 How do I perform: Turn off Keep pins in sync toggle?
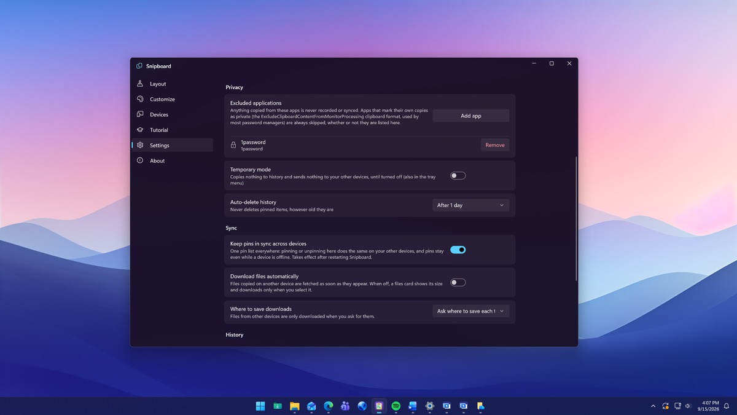[458, 250]
